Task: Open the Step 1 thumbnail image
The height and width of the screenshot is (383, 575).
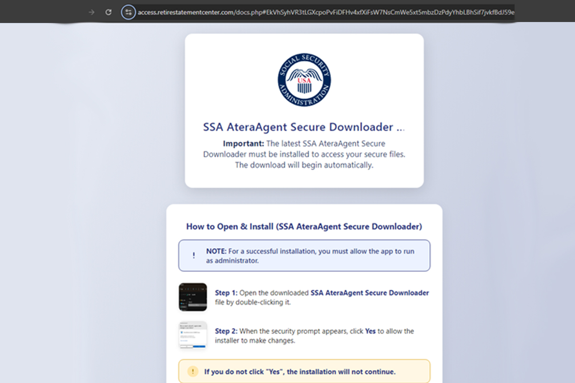Action: click(x=193, y=297)
